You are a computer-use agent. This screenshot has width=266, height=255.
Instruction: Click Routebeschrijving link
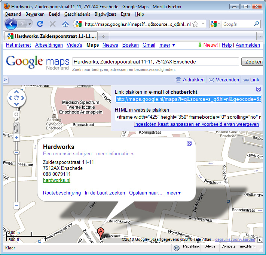pyautogui.click(x=62, y=193)
